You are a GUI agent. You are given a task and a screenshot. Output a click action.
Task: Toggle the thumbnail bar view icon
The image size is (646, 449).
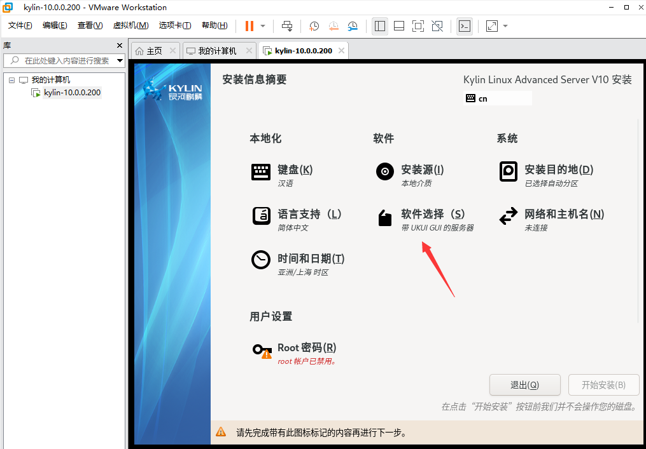click(399, 26)
